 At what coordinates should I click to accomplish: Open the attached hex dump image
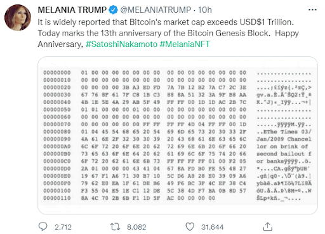click(178, 136)
